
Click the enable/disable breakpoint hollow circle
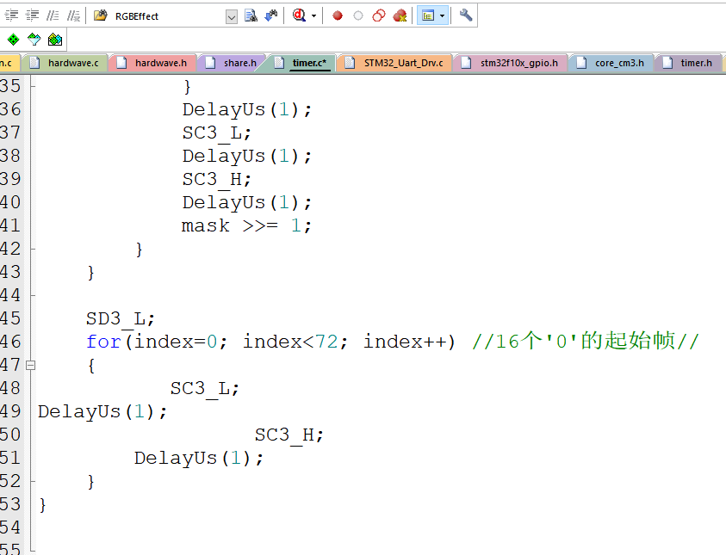[358, 16]
